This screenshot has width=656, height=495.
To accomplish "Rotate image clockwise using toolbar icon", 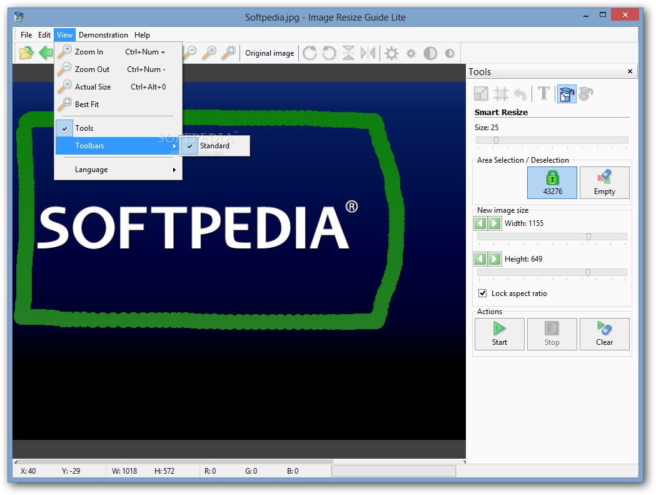I will click(x=310, y=53).
